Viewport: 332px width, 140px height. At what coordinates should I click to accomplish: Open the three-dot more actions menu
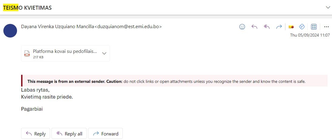(327, 27)
